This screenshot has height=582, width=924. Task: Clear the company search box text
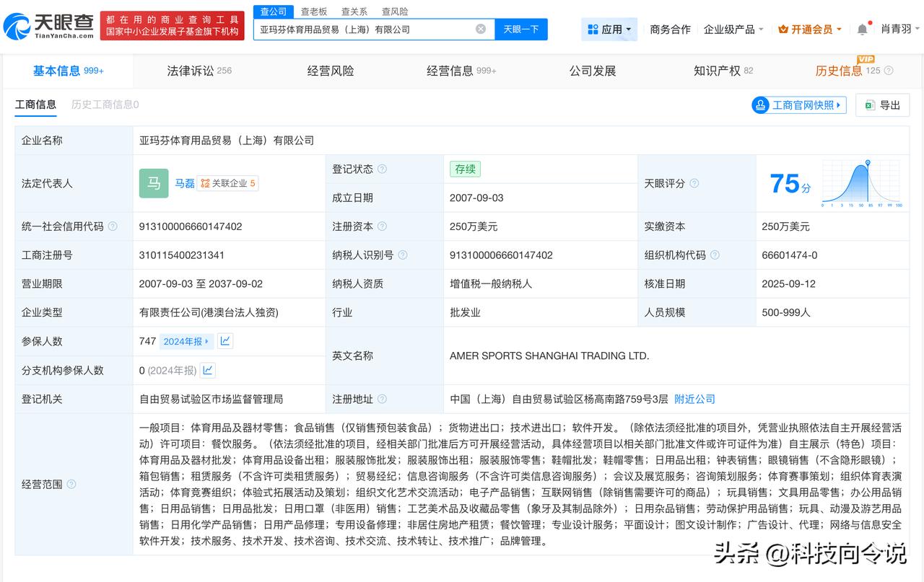point(481,29)
